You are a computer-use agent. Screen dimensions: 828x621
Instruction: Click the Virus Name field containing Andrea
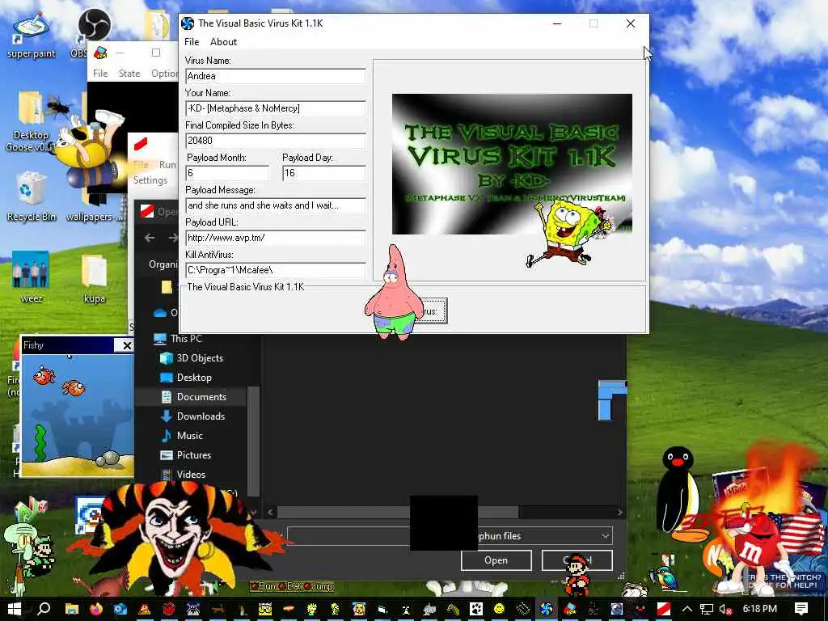[x=275, y=76]
